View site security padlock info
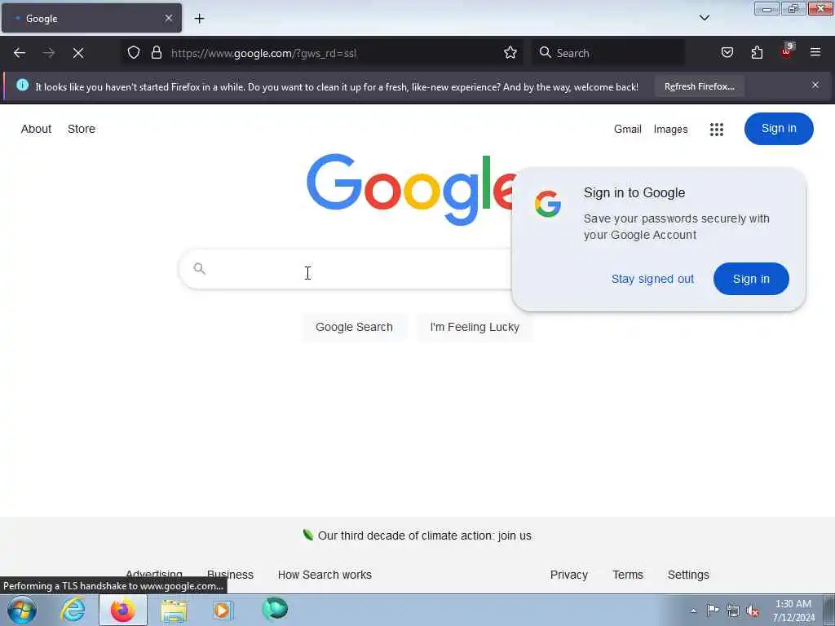 click(156, 52)
